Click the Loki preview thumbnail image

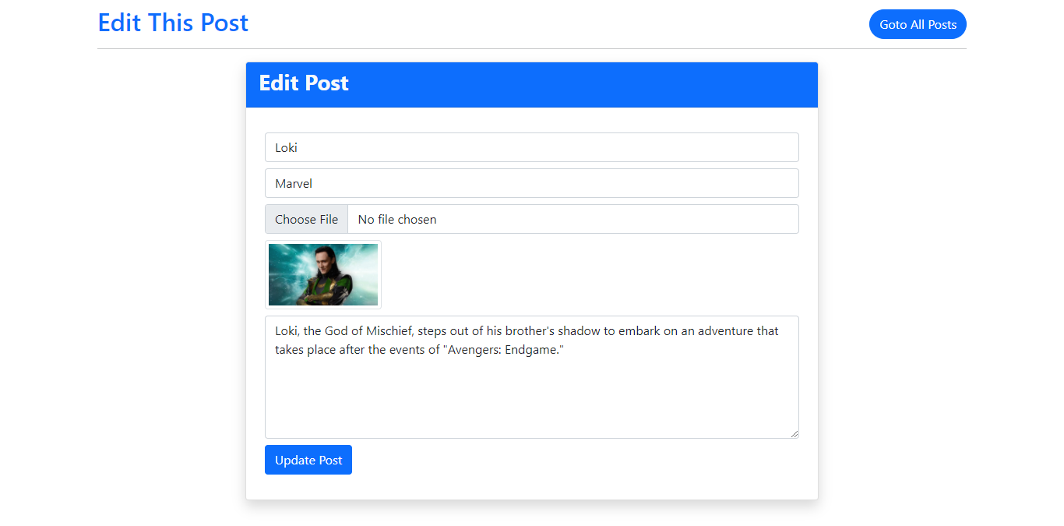322,274
